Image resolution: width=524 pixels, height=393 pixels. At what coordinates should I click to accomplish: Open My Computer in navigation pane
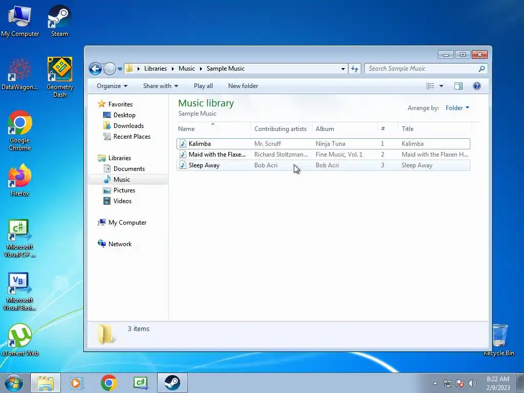127,223
